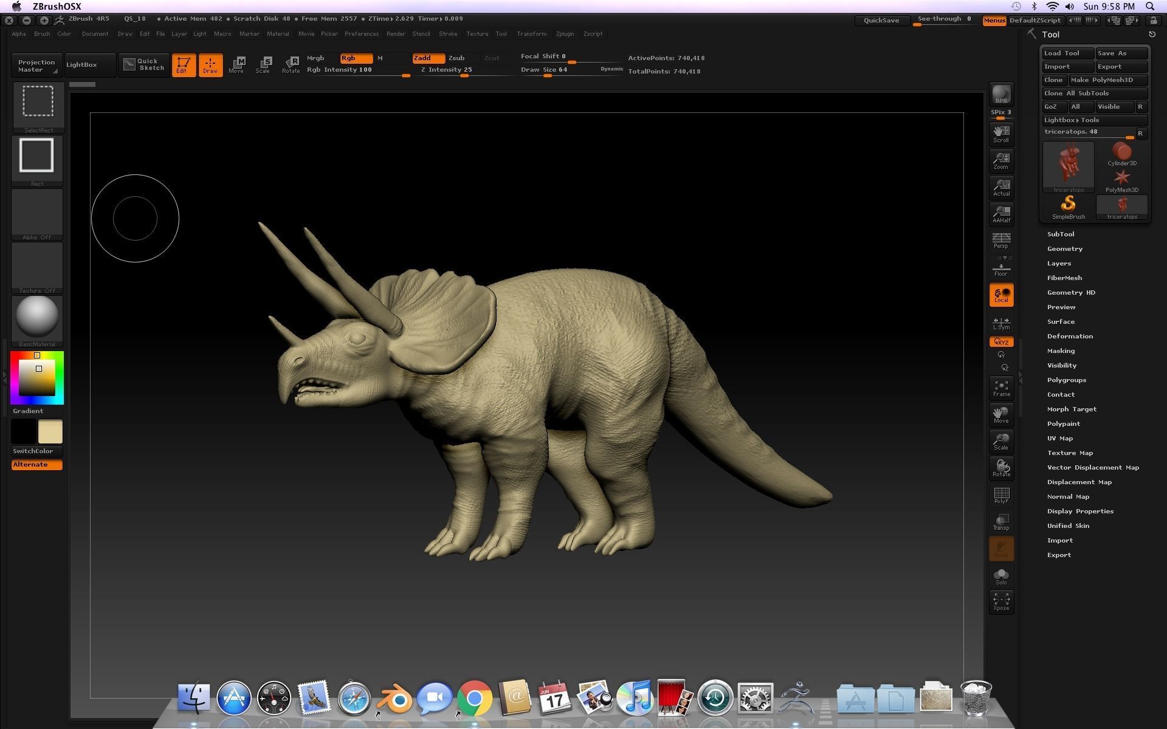Click inside the color picker square

[x=37, y=377]
